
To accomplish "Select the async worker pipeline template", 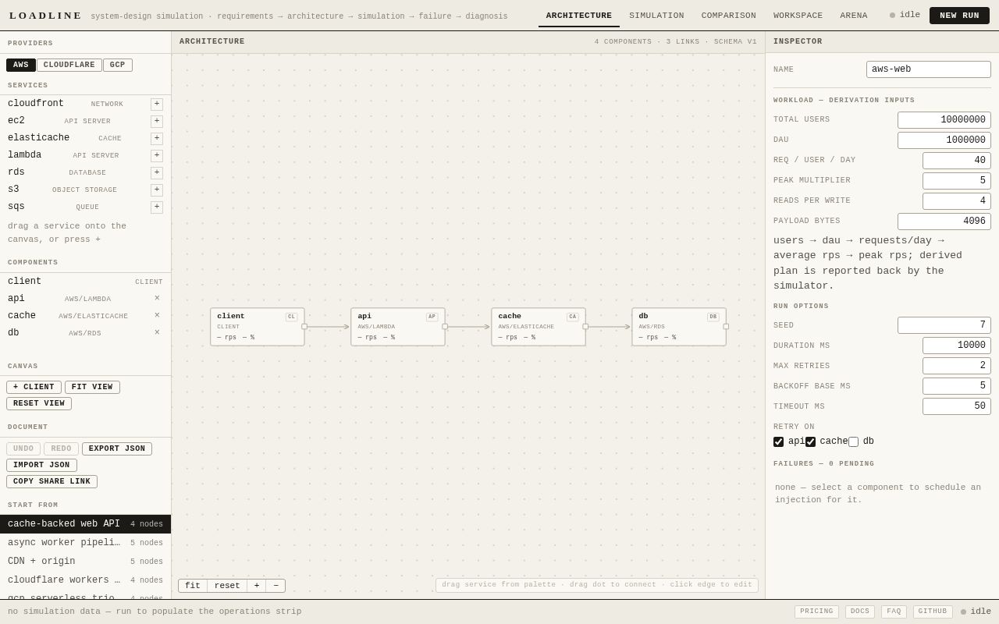I will click(x=86, y=543).
